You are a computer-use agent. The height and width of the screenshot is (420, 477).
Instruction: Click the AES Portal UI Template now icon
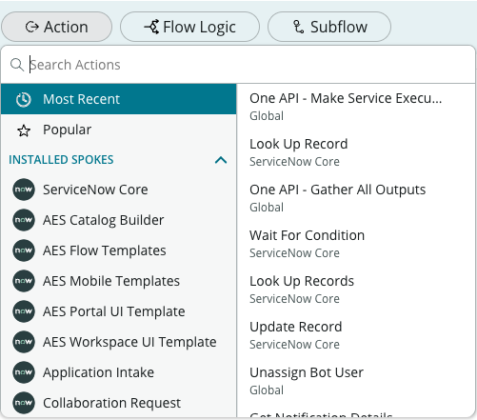tap(24, 311)
